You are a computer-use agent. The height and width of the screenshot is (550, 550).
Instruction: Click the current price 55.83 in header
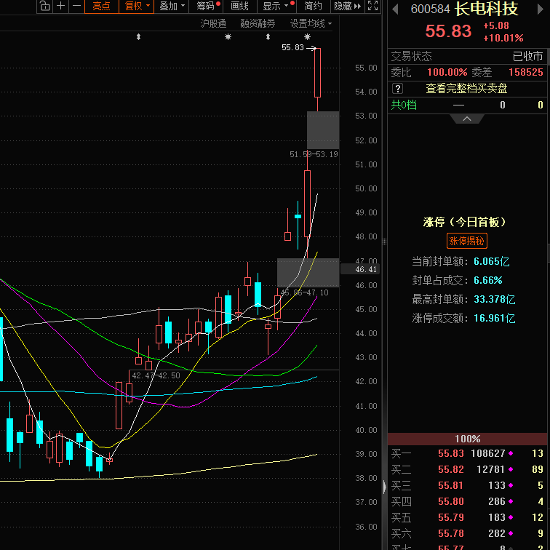[448, 31]
